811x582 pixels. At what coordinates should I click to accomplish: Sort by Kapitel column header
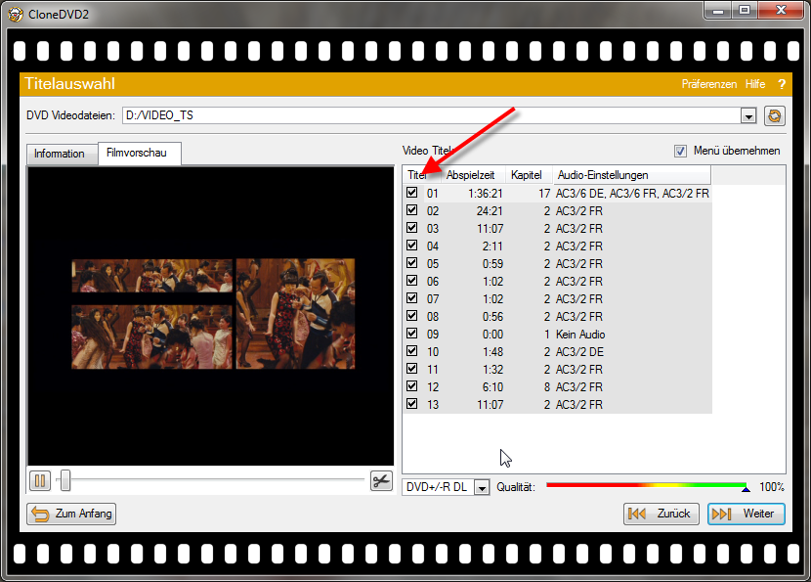[x=529, y=175]
